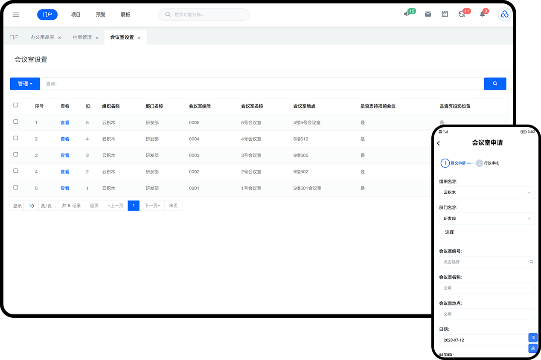Tap the back arrow in 会议室申请
Viewport: 541px width, 360px height.
[439, 143]
